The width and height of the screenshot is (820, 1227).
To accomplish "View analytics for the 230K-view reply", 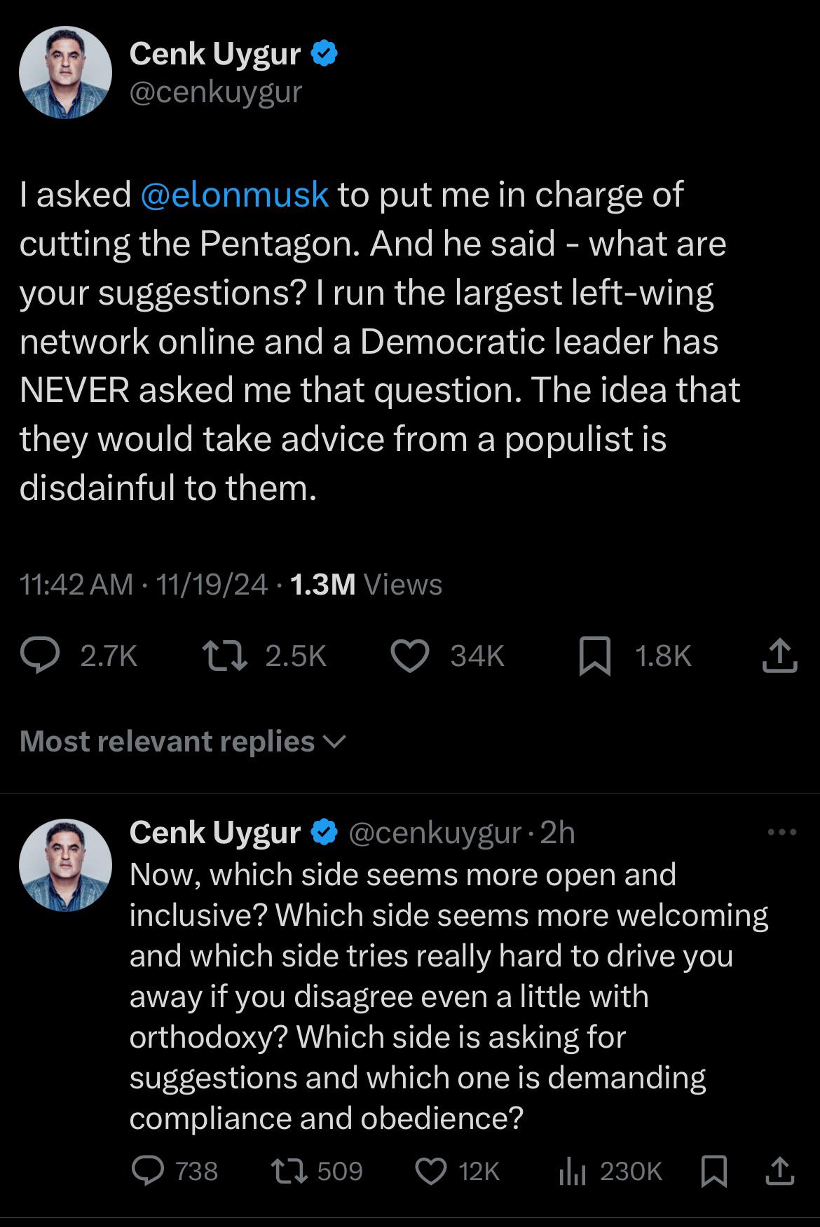I will pyautogui.click(x=572, y=1170).
